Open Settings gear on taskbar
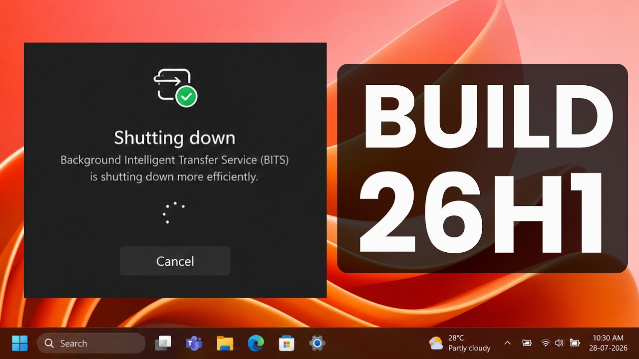 318,343
